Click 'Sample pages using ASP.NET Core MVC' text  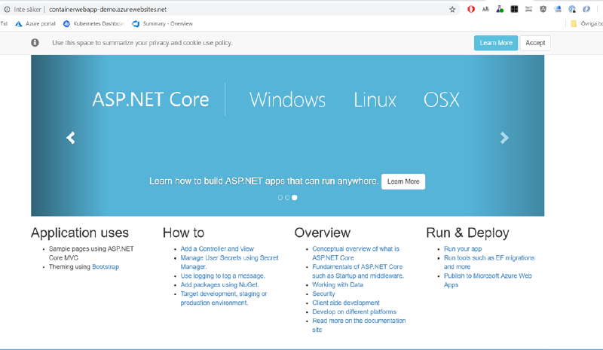pos(91,253)
